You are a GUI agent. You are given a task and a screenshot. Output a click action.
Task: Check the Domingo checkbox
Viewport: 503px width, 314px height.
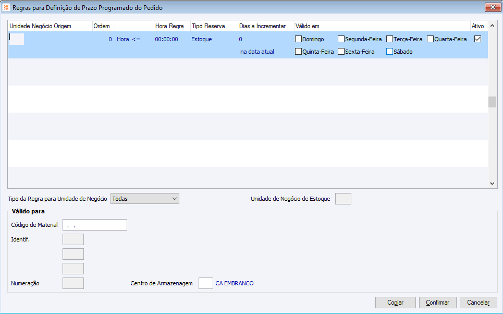pyautogui.click(x=298, y=39)
